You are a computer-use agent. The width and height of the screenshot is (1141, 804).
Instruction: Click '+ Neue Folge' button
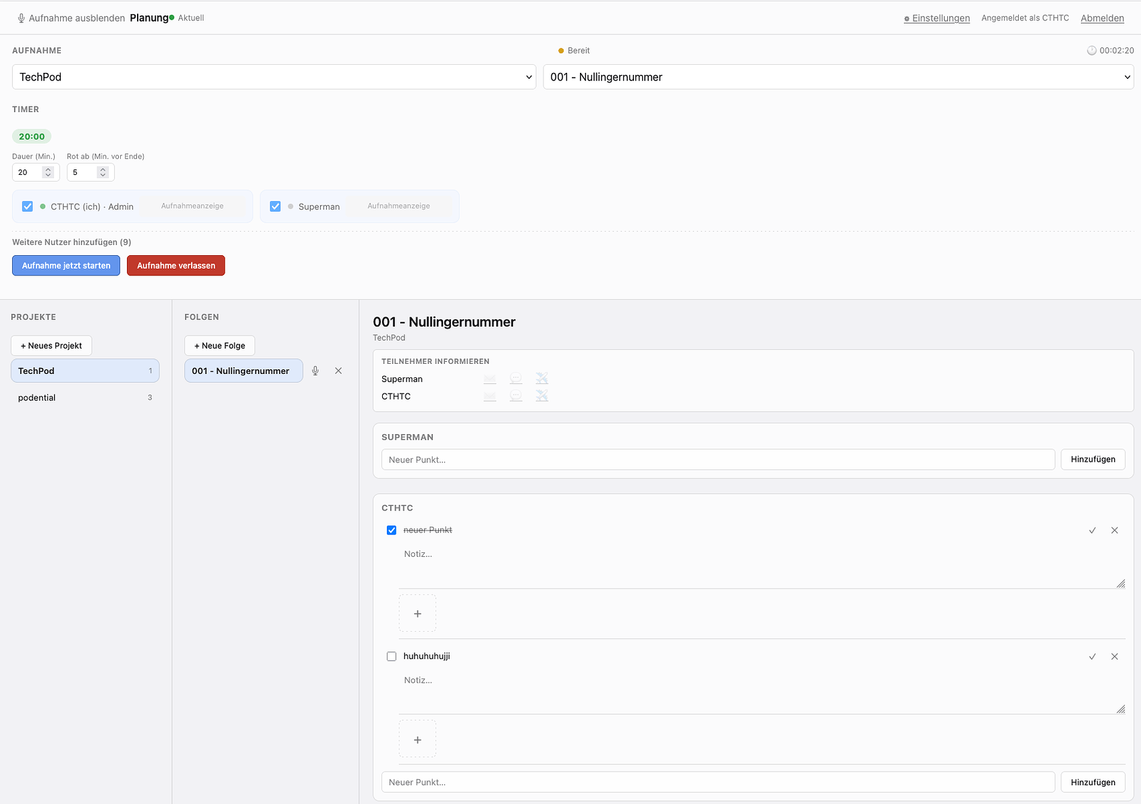[220, 346]
